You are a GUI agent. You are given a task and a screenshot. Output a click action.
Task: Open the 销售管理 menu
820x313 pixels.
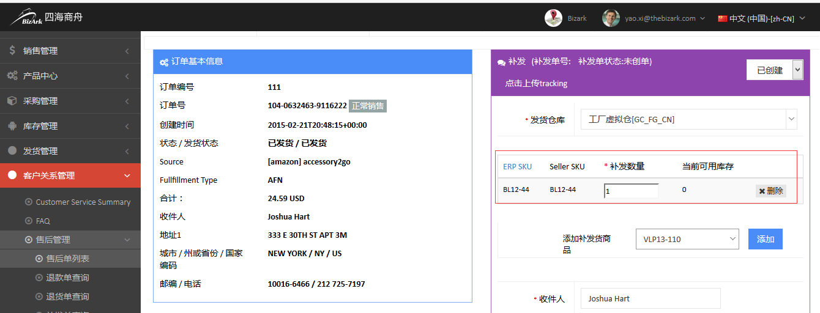[x=70, y=51]
